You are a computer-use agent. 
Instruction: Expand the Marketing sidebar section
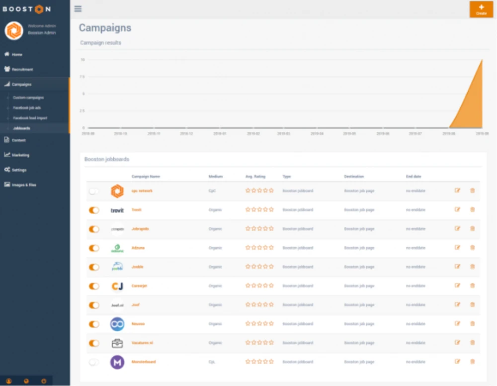point(20,155)
